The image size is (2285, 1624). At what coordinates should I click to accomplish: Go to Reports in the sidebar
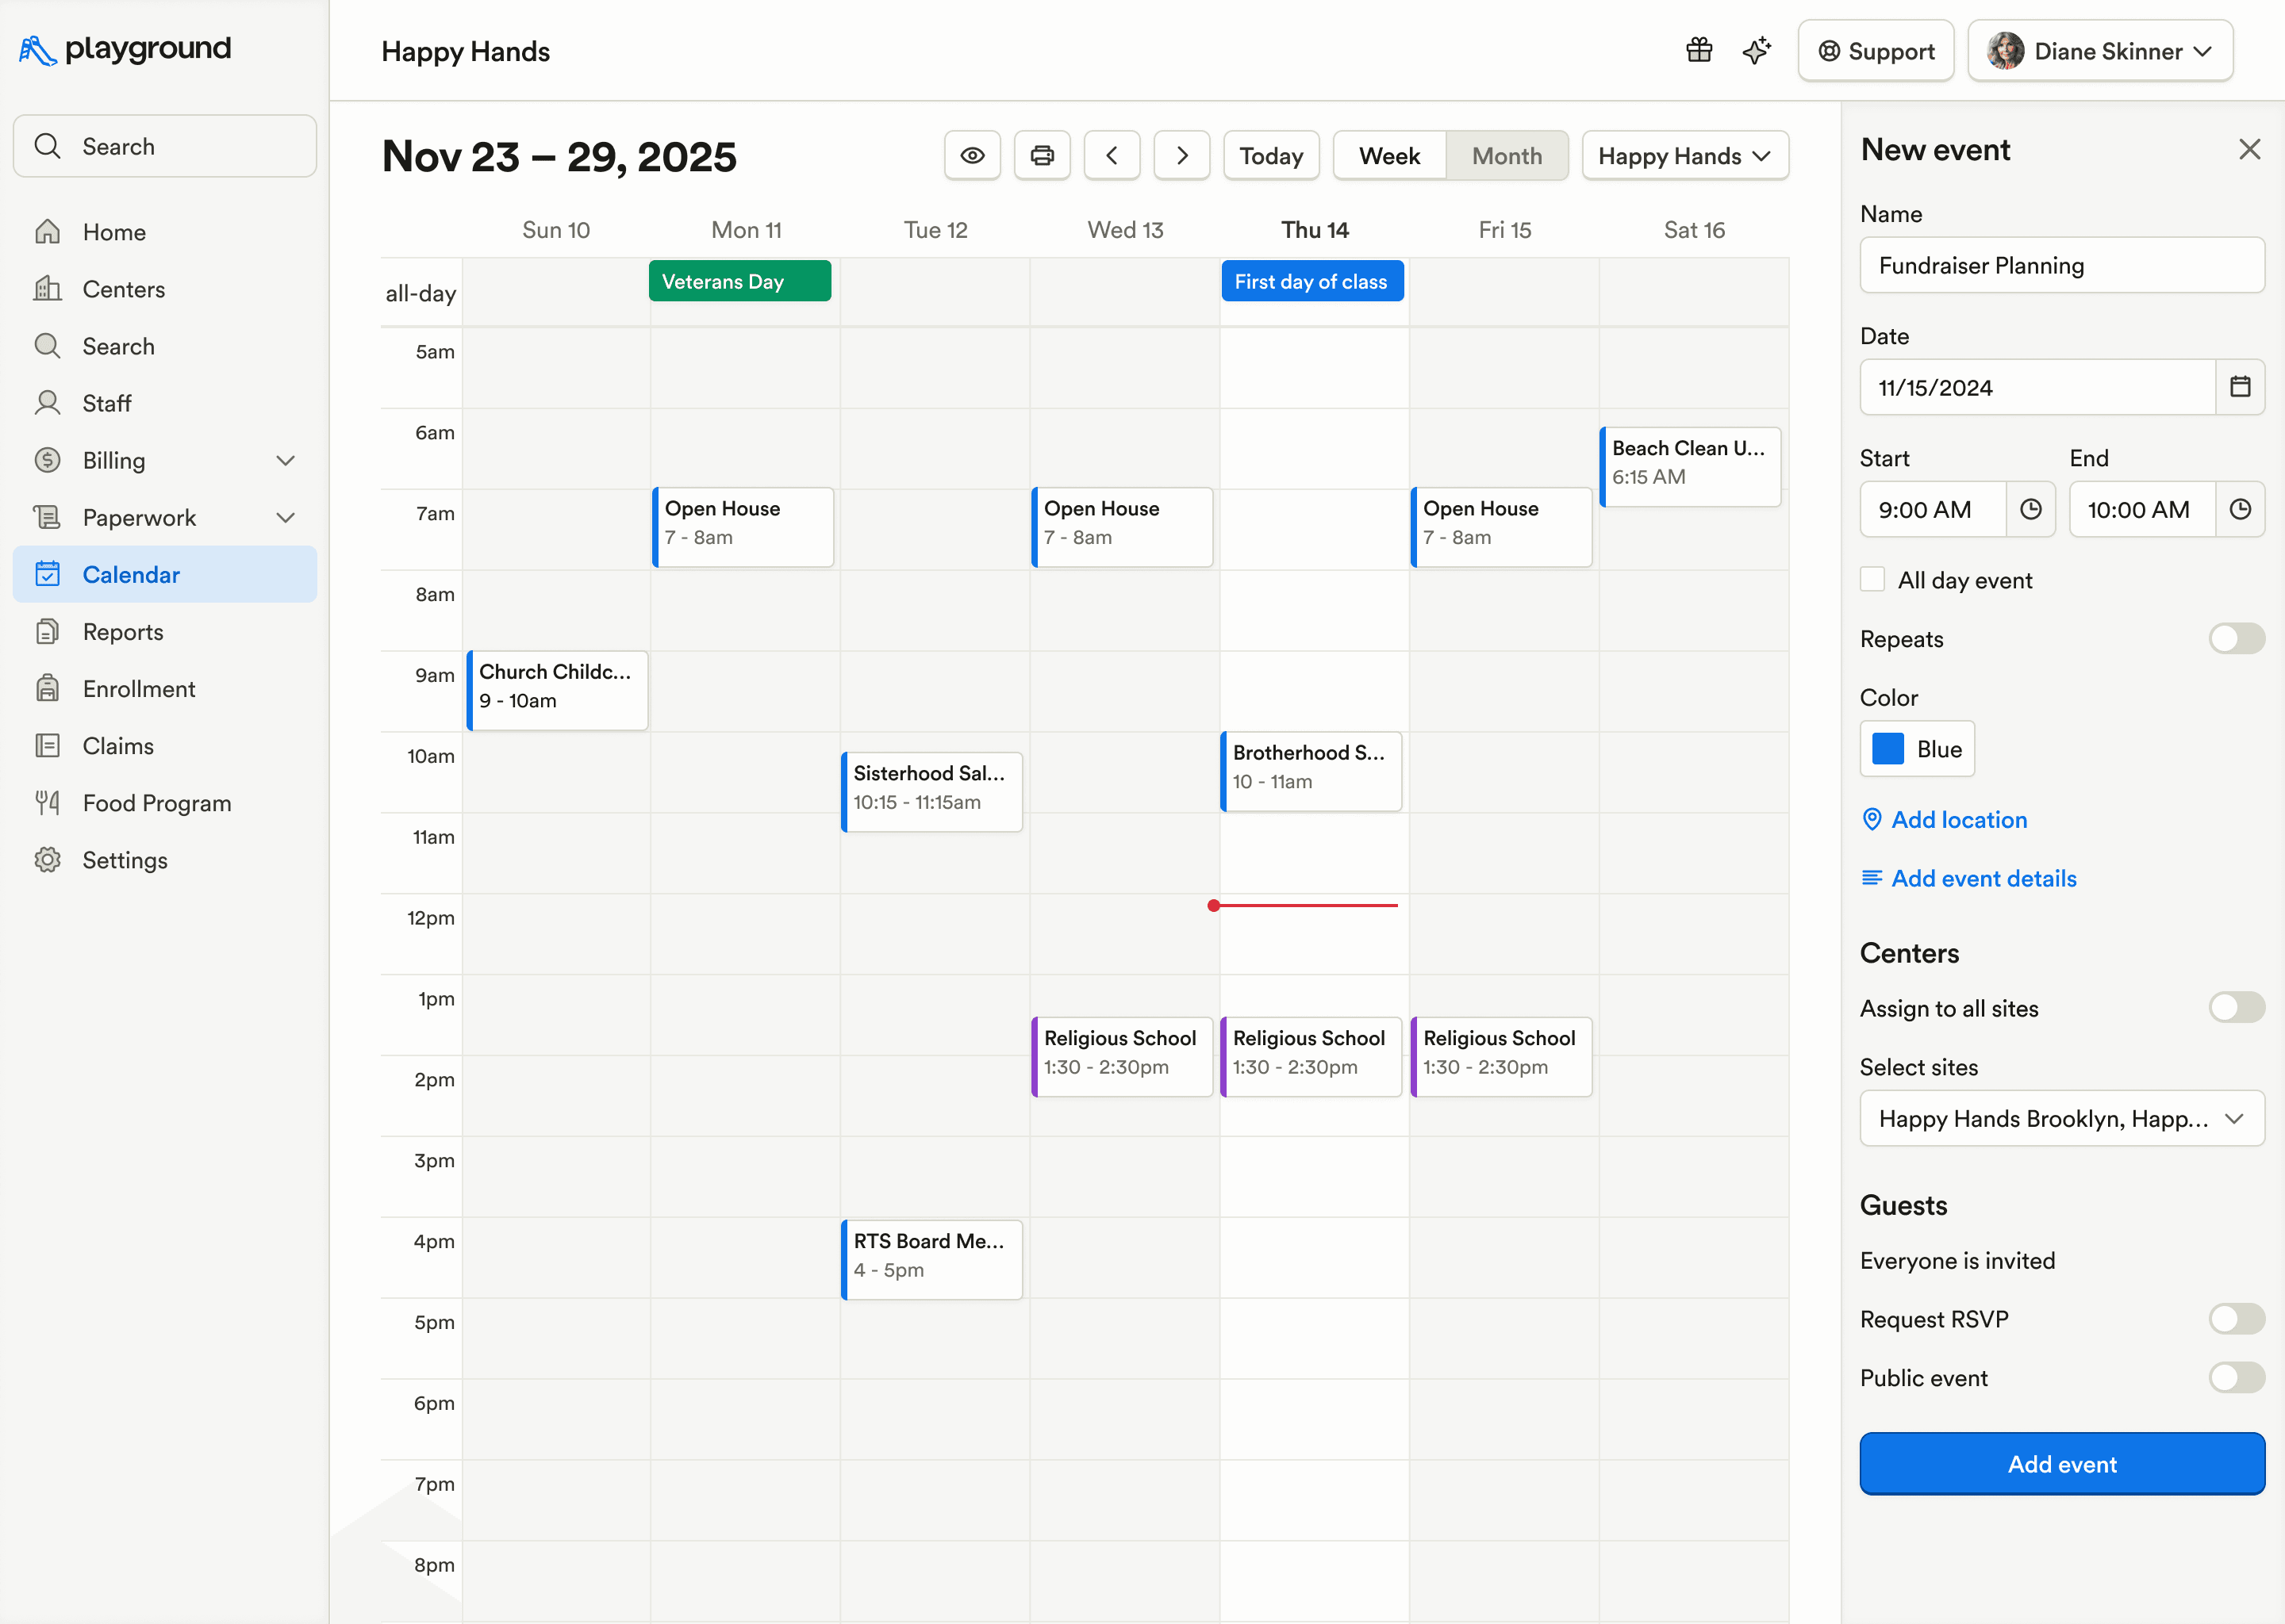[x=123, y=631]
